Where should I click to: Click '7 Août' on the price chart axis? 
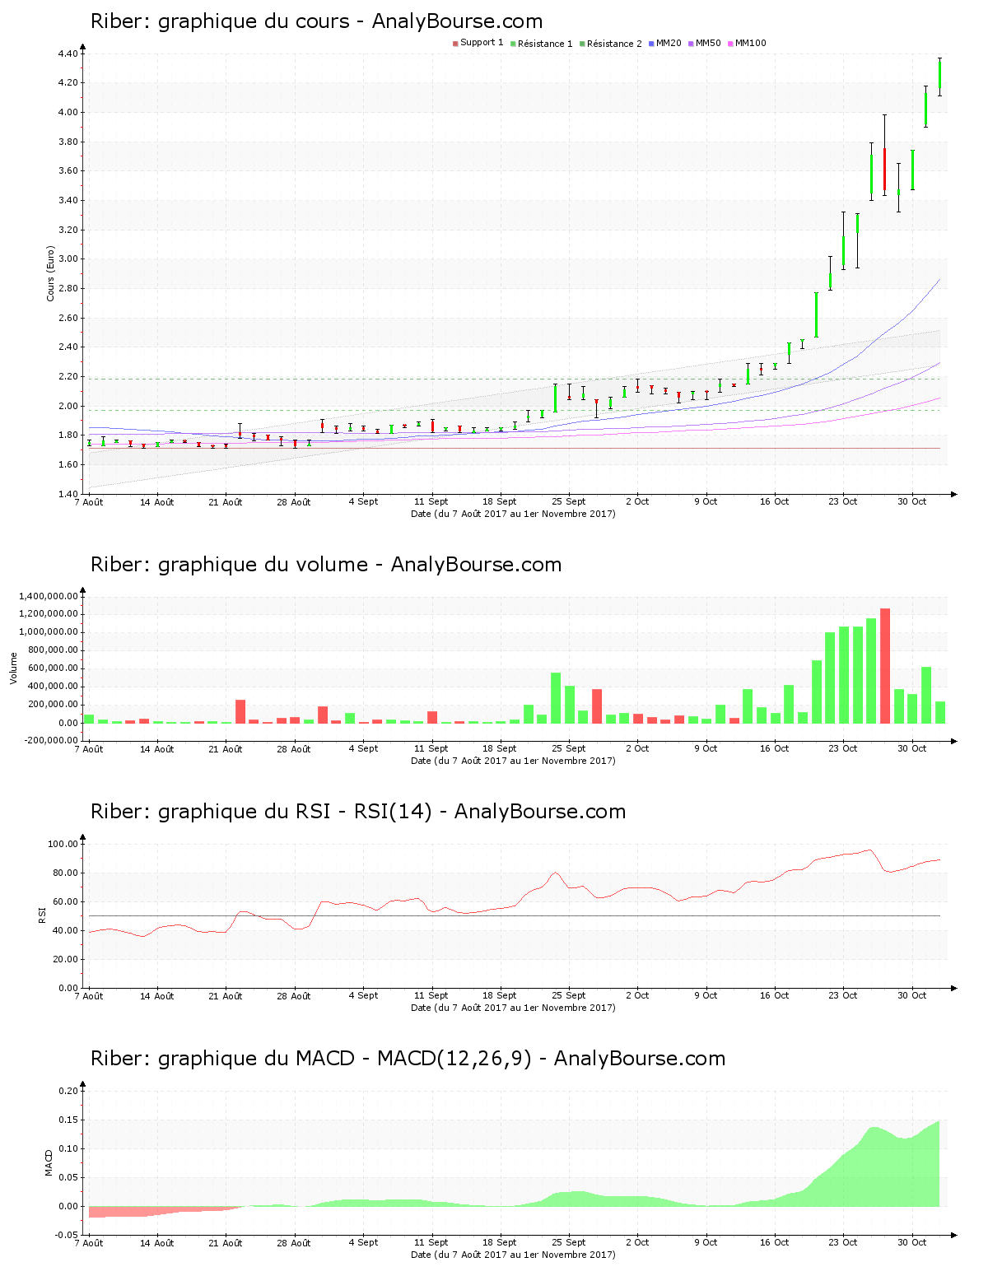point(89,501)
